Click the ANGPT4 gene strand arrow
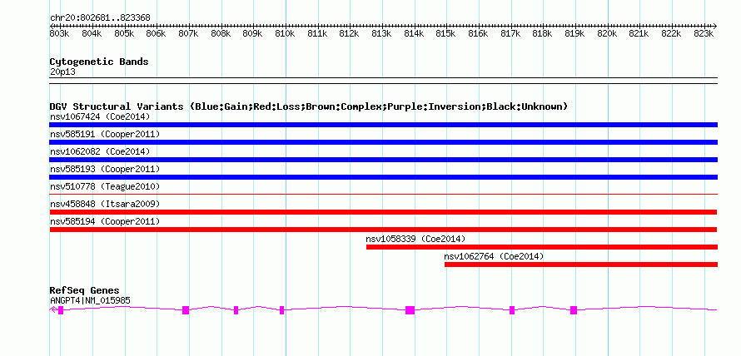Image resolution: width=741 pixels, height=356 pixels. click(x=53, y=309)
